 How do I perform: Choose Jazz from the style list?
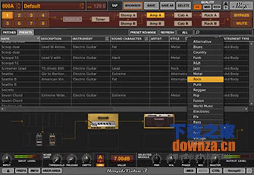point(205,68)
